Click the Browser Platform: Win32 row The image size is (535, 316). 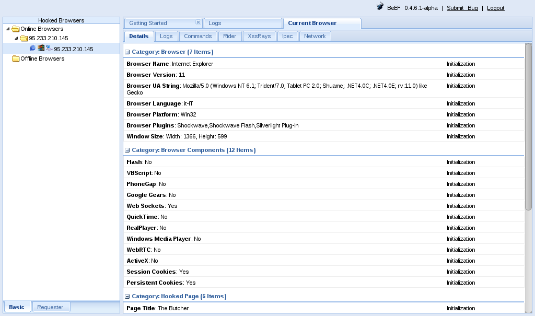tap(324, 114)
